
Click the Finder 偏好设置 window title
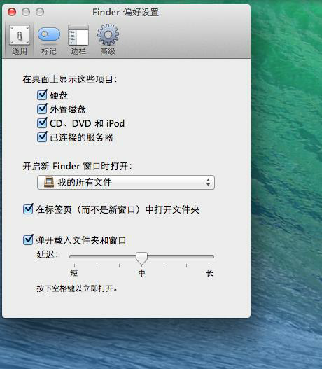126,12
